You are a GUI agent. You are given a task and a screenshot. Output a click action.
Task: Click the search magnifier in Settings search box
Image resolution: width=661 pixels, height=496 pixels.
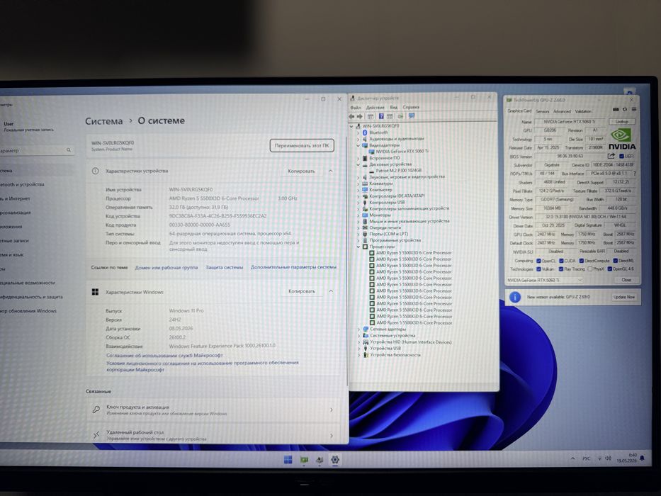pyautogui.click(x=68, y=150)
